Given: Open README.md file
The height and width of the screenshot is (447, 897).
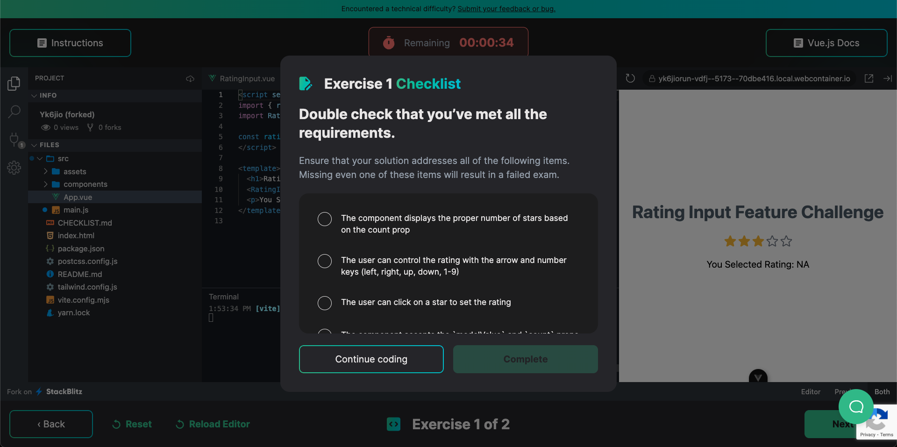Looking at the screenshot, I should pos(115,274).
